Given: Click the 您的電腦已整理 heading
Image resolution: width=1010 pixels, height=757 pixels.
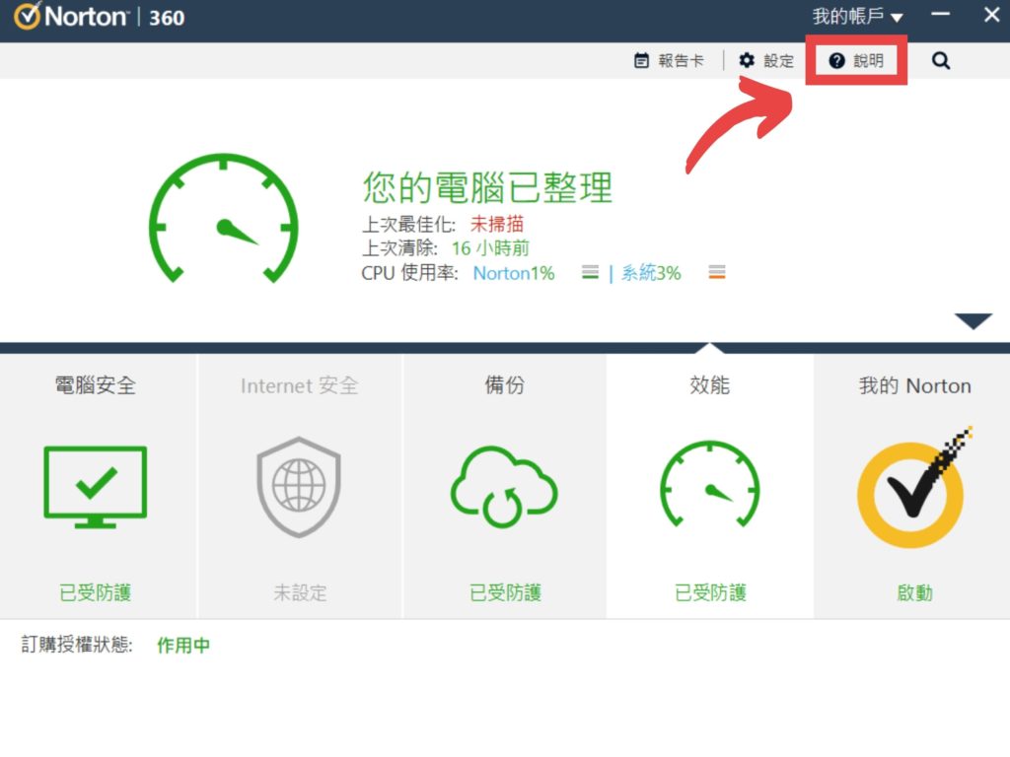Looking at the screenshot, I should (x=487, y=187).
